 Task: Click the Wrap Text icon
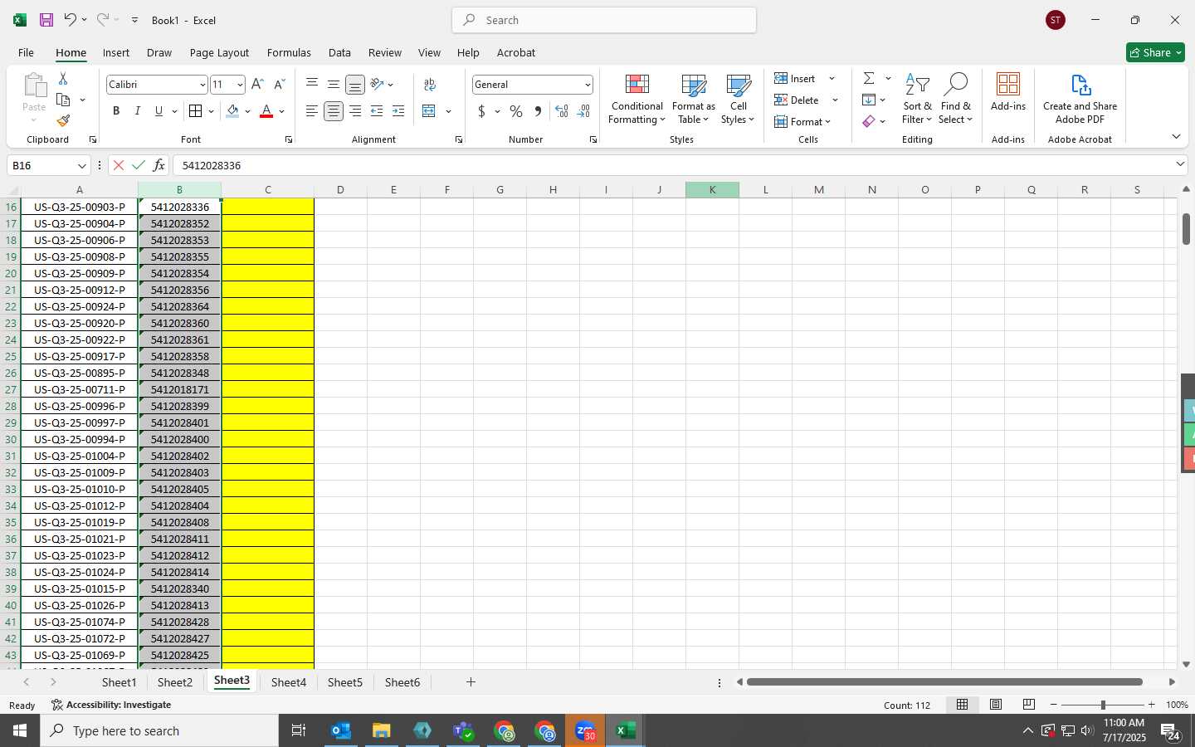pyautogui.click(x=430, y=85)
